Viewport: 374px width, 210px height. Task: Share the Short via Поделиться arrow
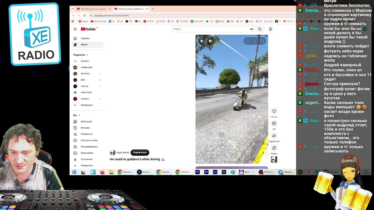pyautogui.click(x=274, y=136)
